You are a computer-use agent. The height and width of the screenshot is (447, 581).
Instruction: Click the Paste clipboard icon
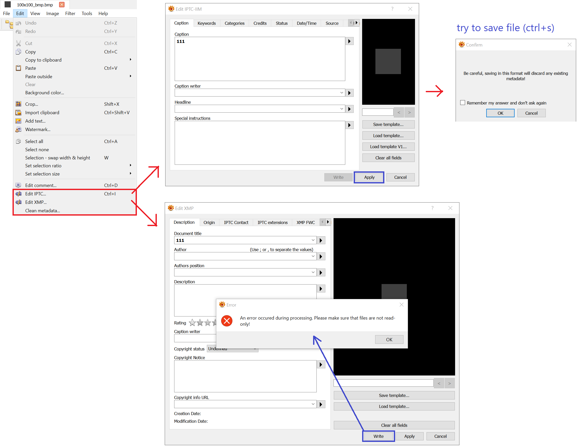click(18, 68)
